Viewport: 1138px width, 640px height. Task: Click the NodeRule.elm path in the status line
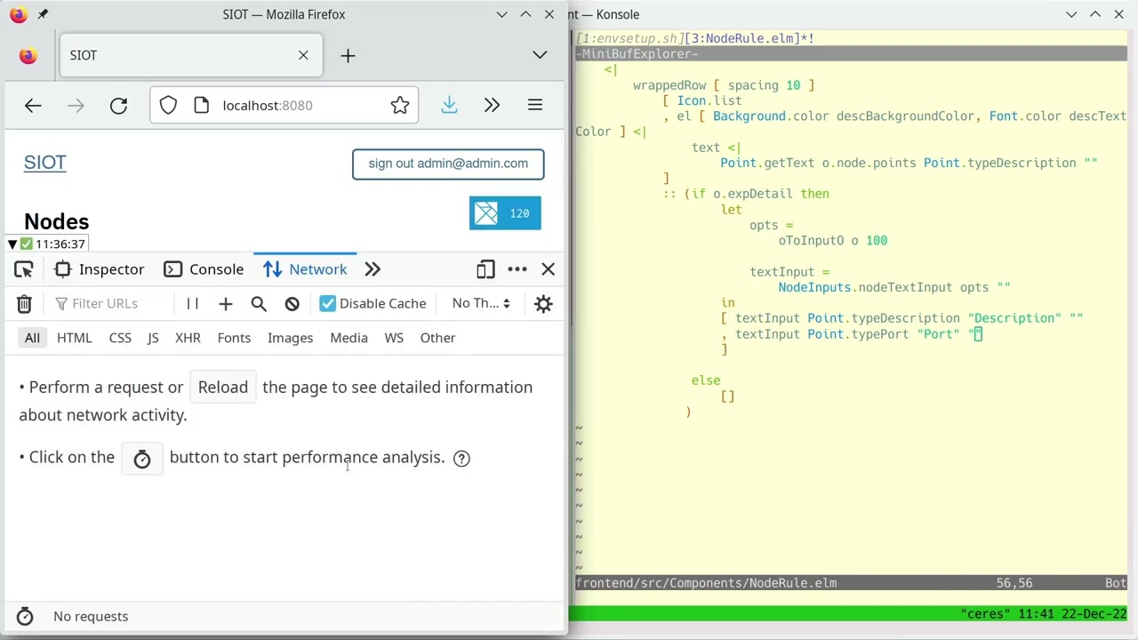(x=706, y=583)
